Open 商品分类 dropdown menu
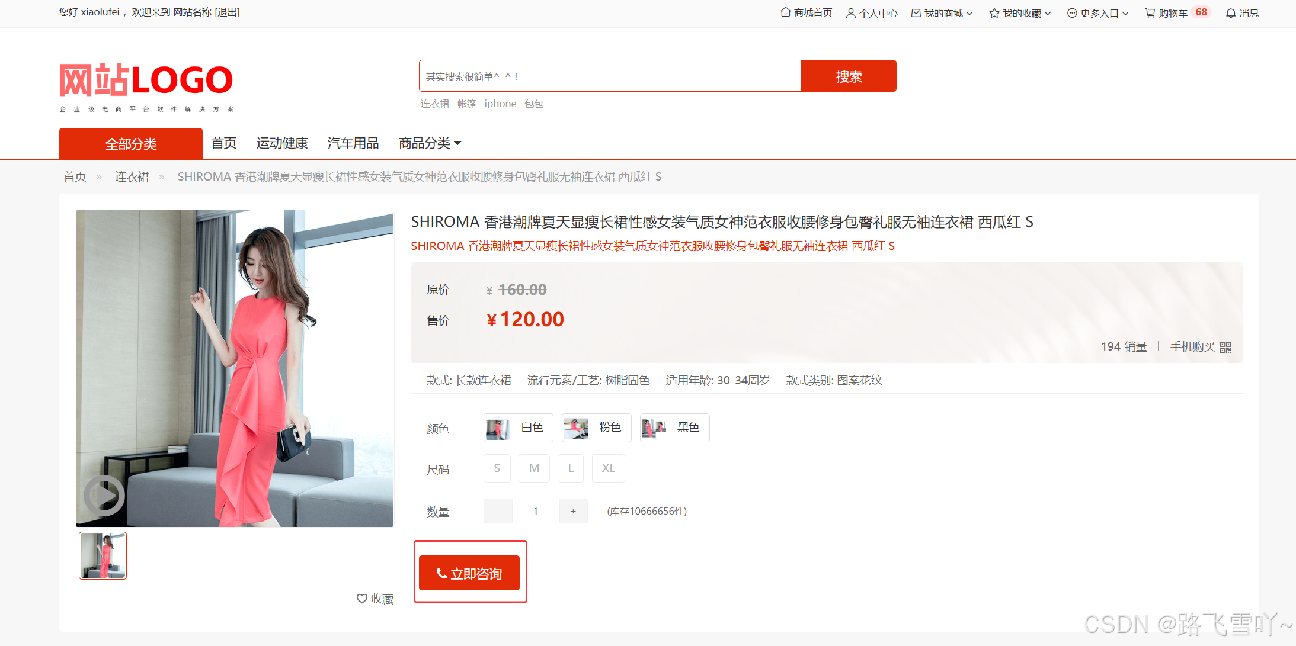This screenshot has width=1296, height=646. point(430,143)
